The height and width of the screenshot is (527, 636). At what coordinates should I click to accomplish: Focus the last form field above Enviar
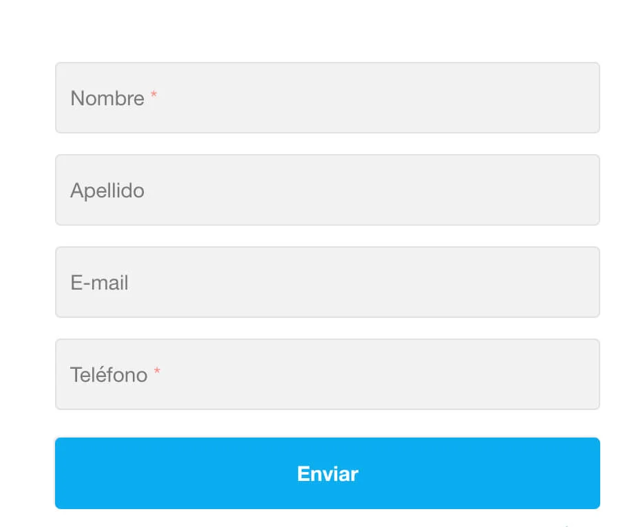(x=327, y=374)
